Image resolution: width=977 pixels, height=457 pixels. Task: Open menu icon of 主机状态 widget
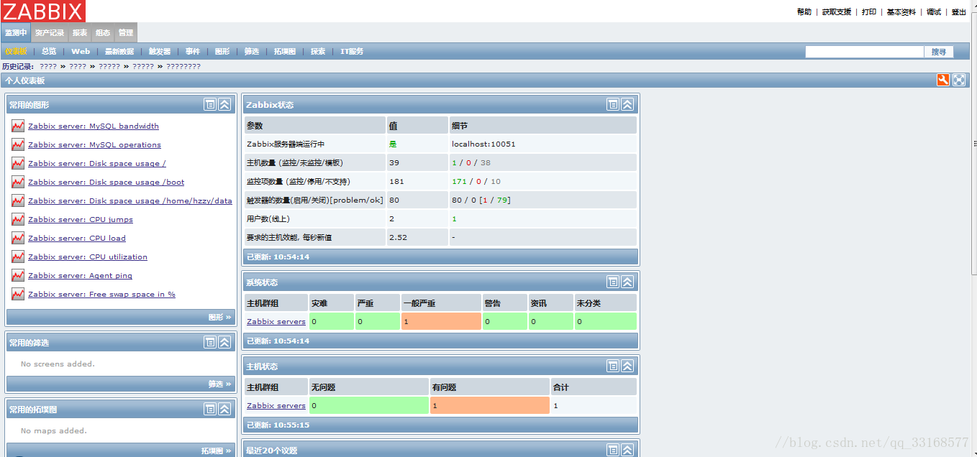coord(613,366)
